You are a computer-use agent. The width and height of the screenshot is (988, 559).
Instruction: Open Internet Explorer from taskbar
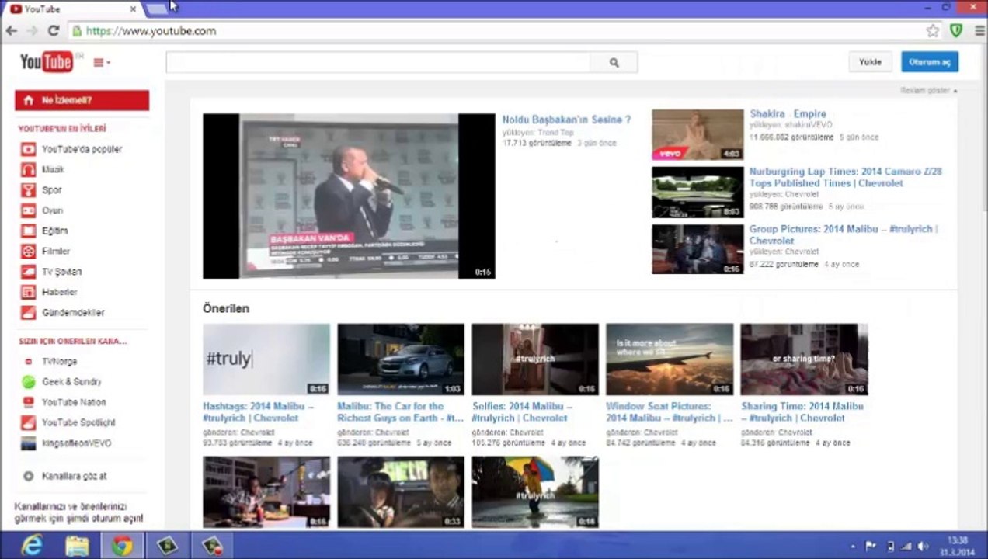coord(32,546)
